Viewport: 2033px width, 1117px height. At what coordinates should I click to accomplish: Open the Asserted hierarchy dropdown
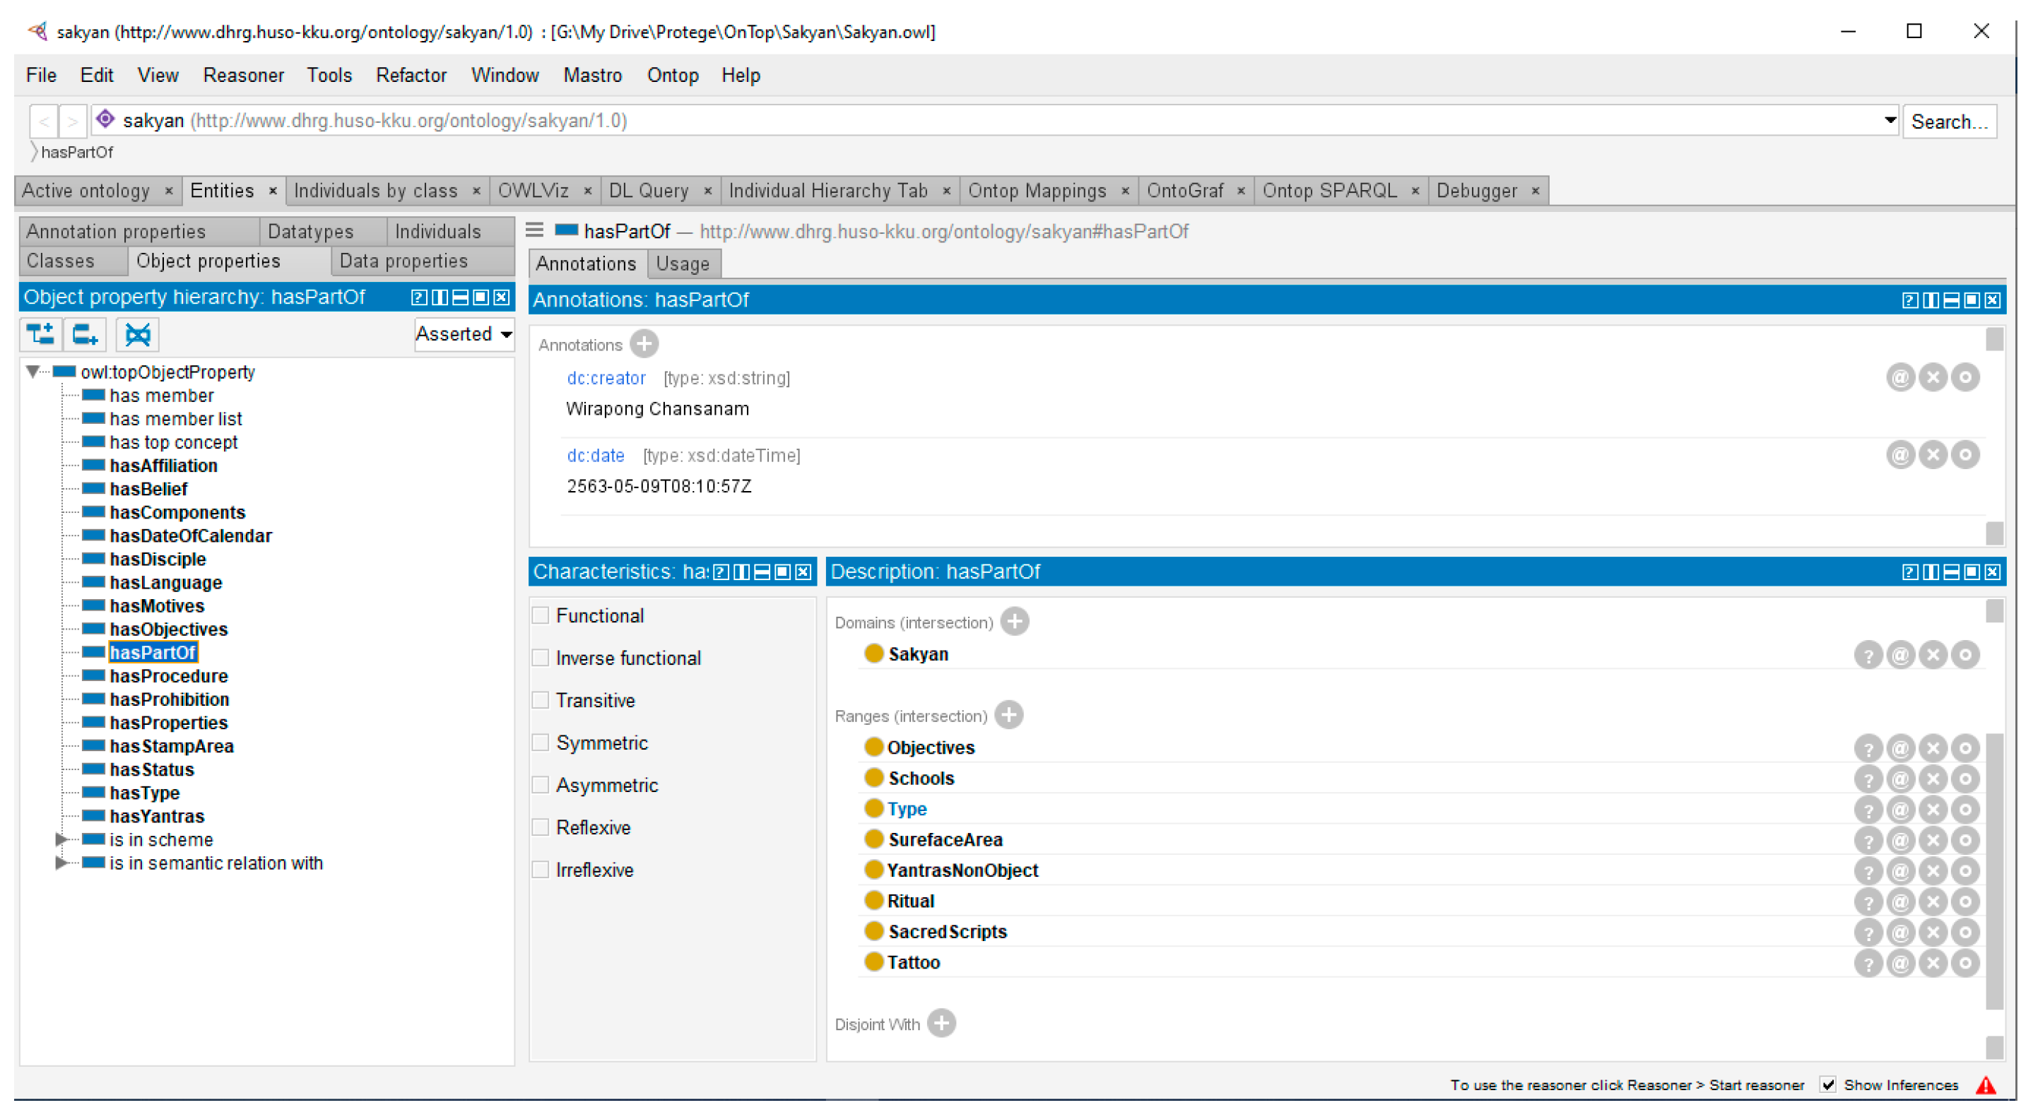[x=464, y=334]
